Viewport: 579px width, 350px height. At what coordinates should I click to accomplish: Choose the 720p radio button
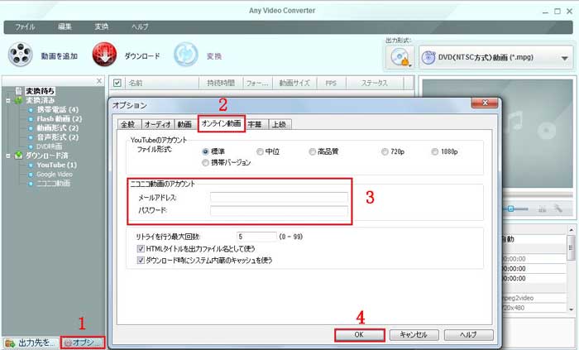tap(385, 151)
